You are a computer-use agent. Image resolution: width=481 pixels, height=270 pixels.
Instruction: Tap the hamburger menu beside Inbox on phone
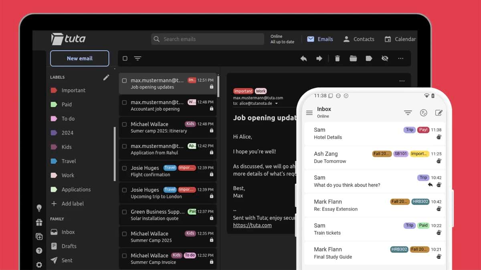pyautogui.click(x=309, y=112)
